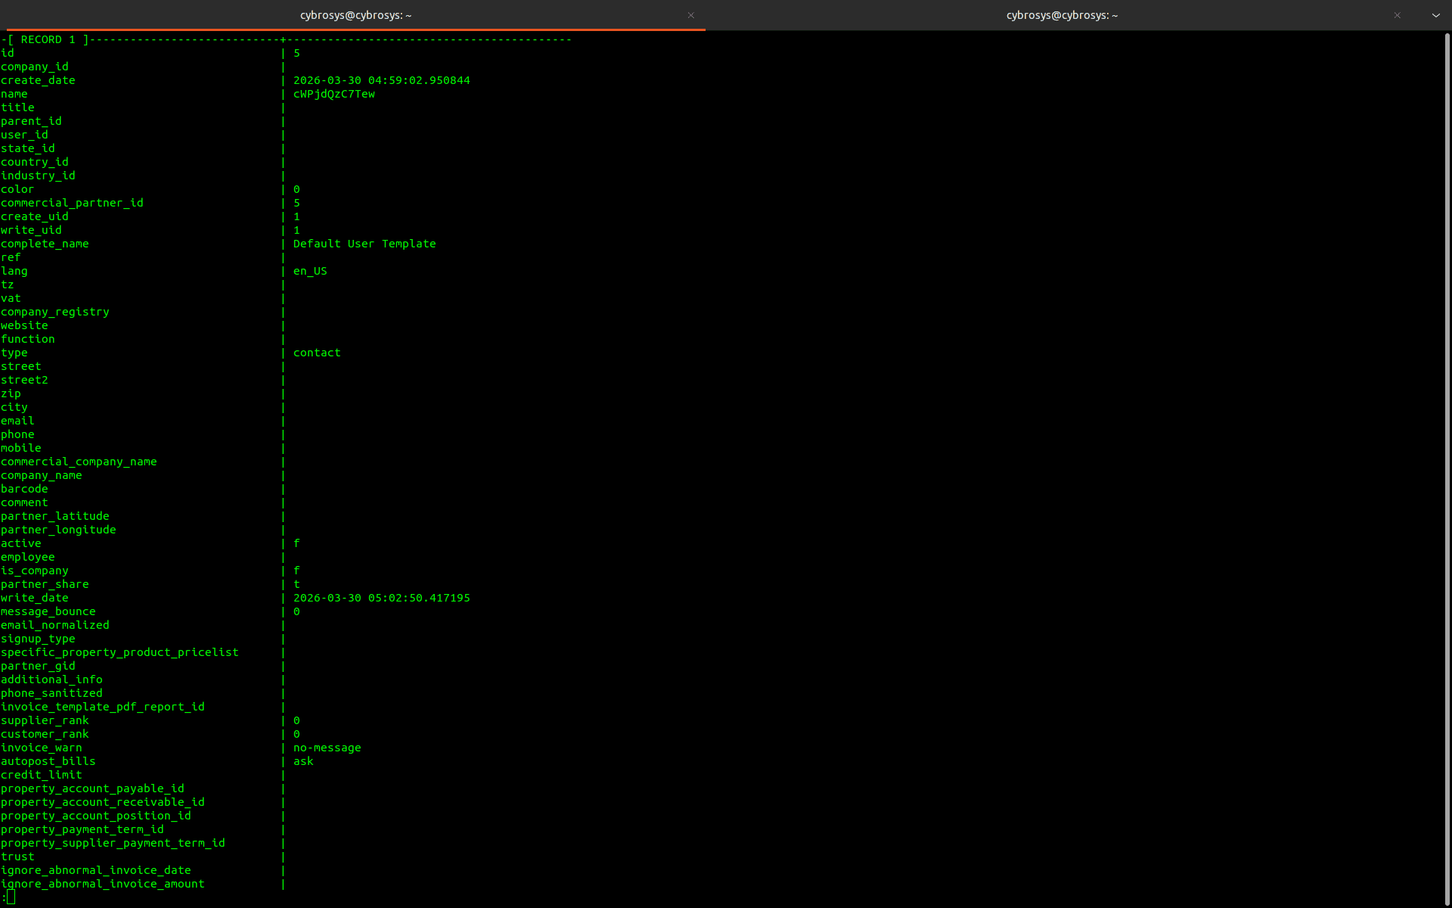Switch to the second terminal tab
The height and width of the screenshot is (908, 1452).
tap(1062, 15)
